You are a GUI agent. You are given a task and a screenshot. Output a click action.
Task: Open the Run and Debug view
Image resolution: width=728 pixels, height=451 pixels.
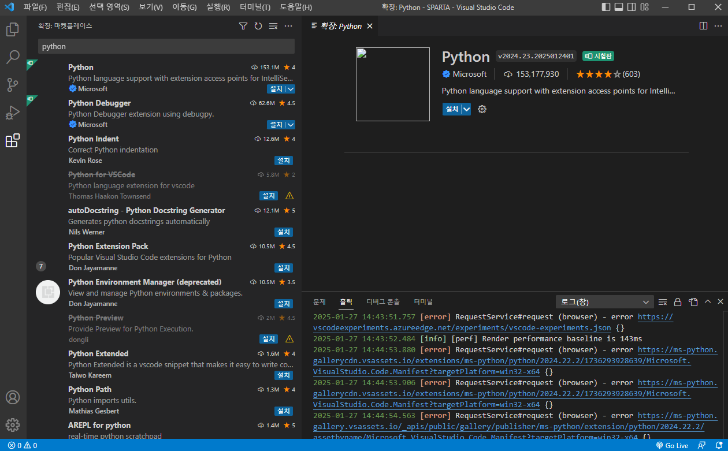13,113
